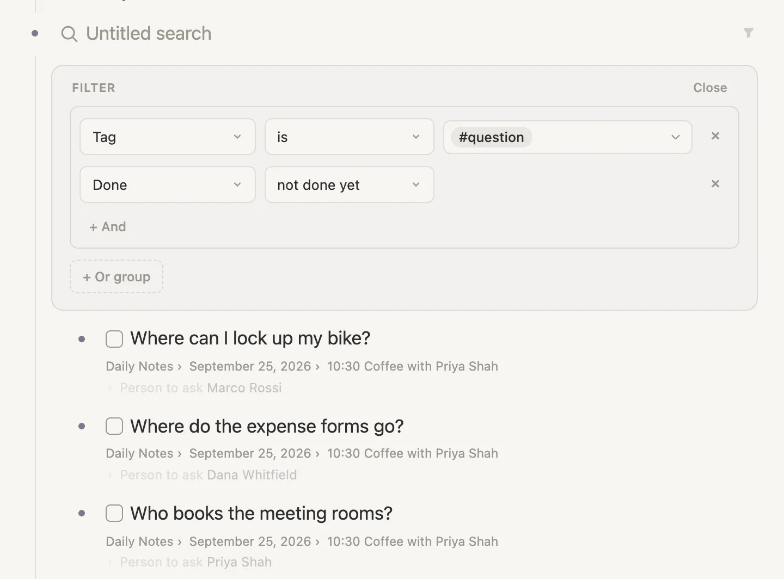Open September 25, 2026 breadcrumb under bike question

pos(250,366)
